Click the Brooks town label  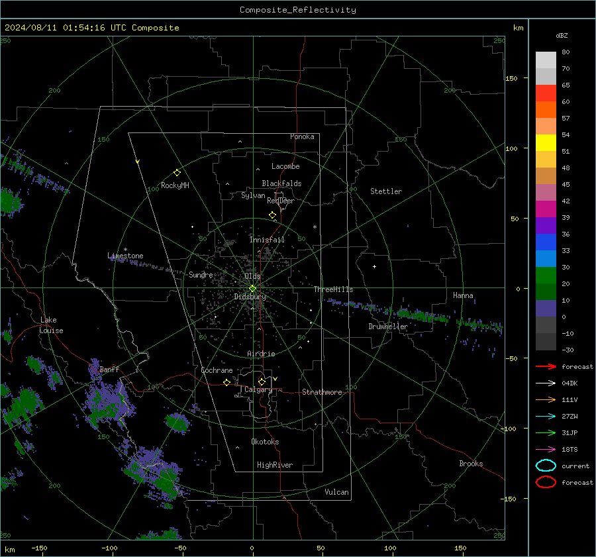click(x=471, y=464)
